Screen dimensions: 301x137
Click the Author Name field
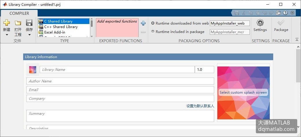120,81
